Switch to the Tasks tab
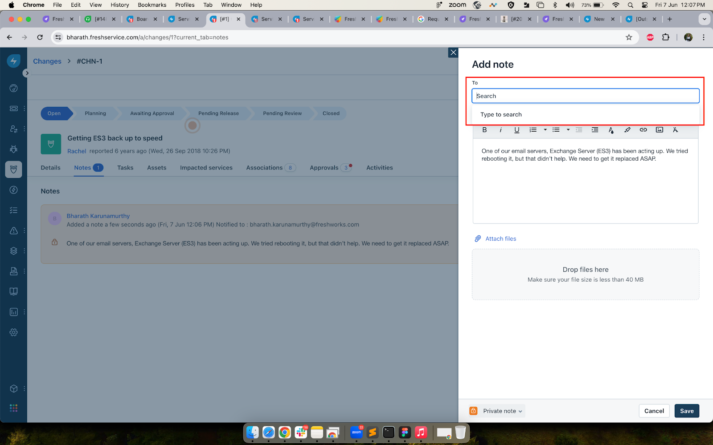 tap(125, 168)
